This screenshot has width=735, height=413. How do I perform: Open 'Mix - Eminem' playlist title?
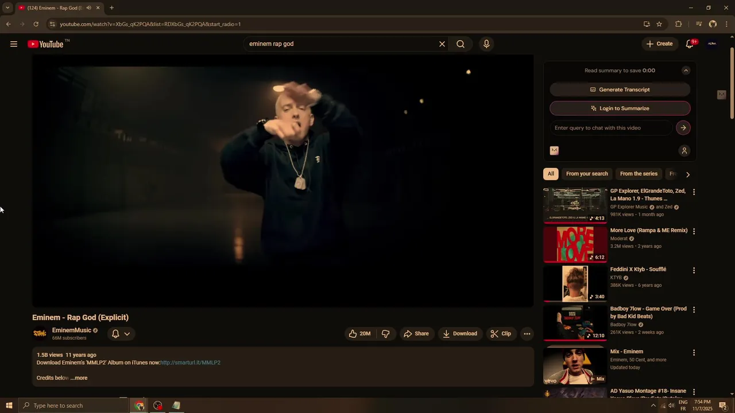pyautogui.click(x=626, y=352)
